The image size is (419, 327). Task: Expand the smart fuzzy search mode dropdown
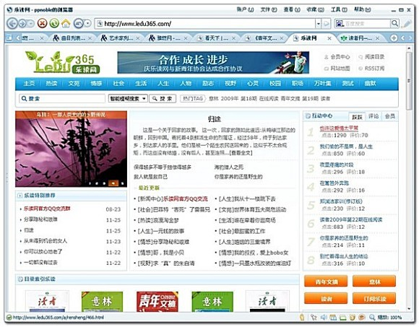(128, 98)
